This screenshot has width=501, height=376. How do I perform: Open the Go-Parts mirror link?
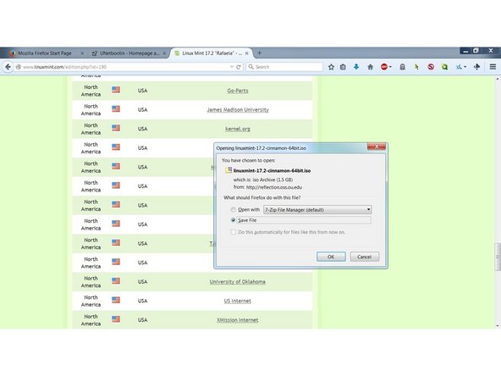coord(238,91)
